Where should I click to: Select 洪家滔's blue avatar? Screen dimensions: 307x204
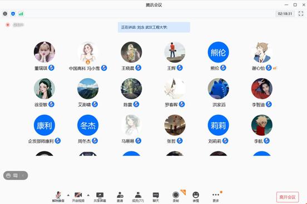[x=219, y=89]
